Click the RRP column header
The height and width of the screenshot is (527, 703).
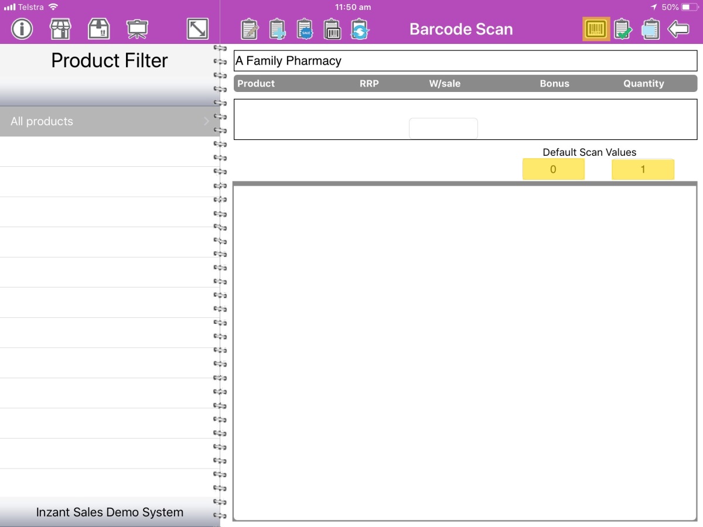(369, 83)
